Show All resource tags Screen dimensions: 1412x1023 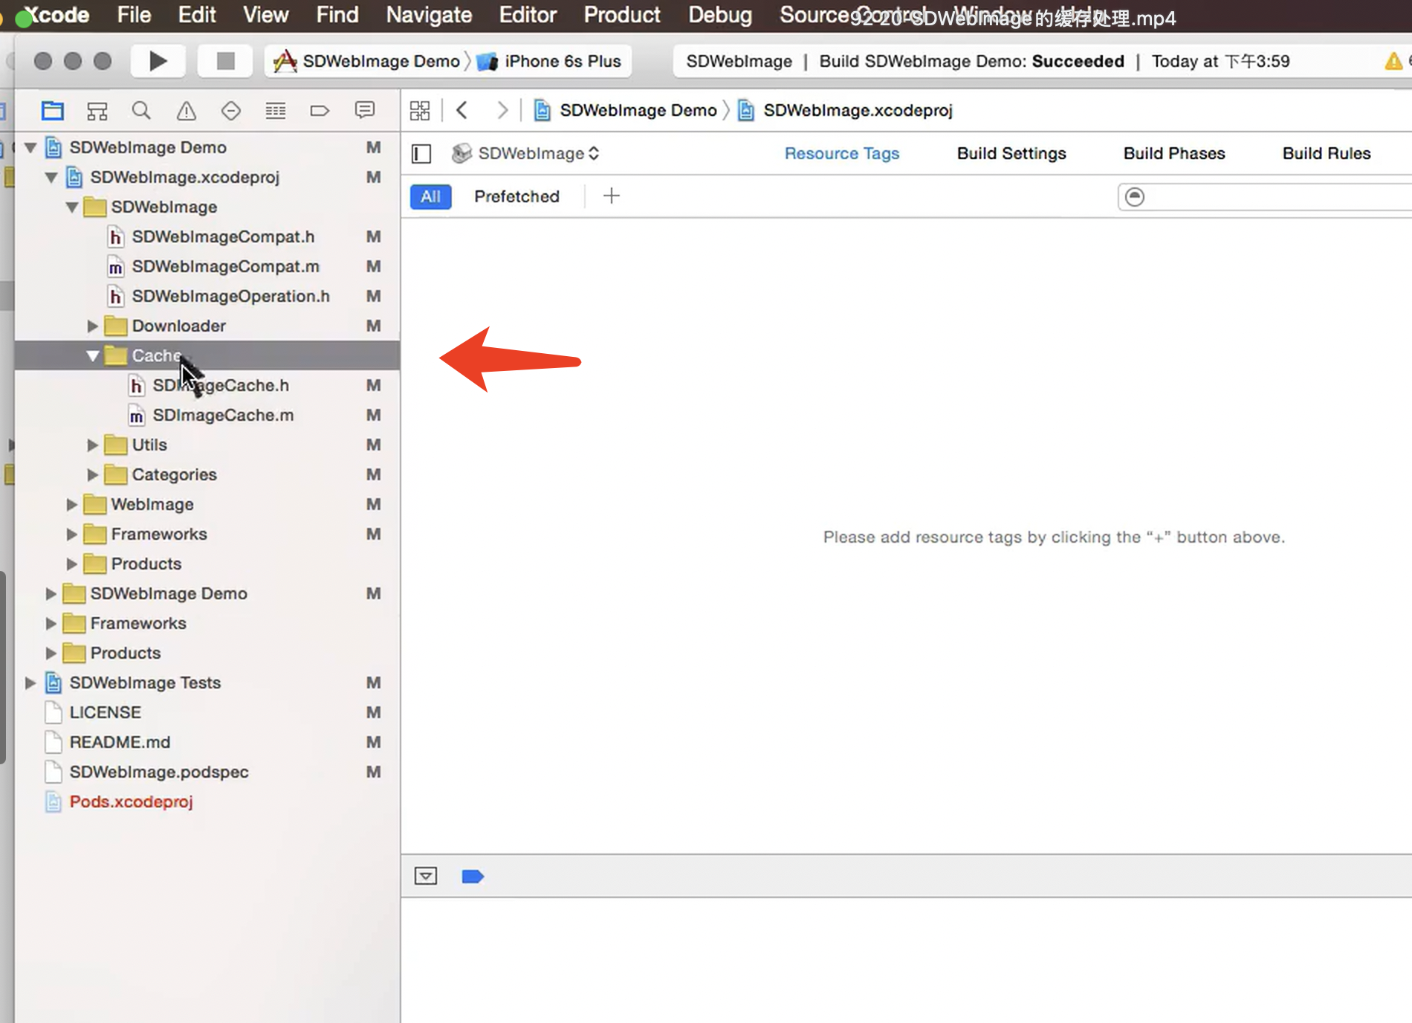tap(431, 197)
